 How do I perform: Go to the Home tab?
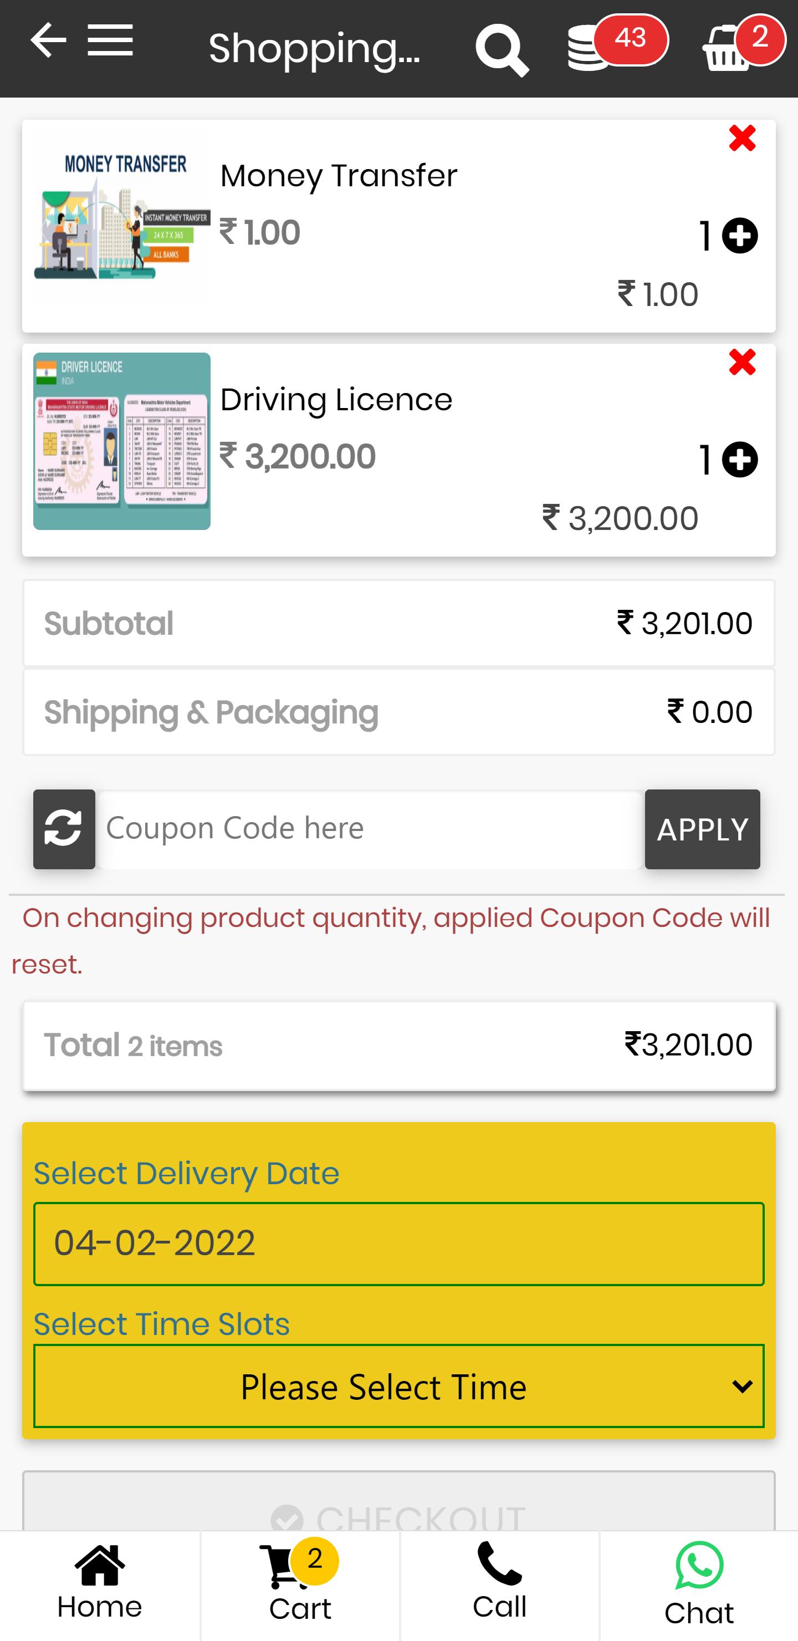[x=100, y=1583]
